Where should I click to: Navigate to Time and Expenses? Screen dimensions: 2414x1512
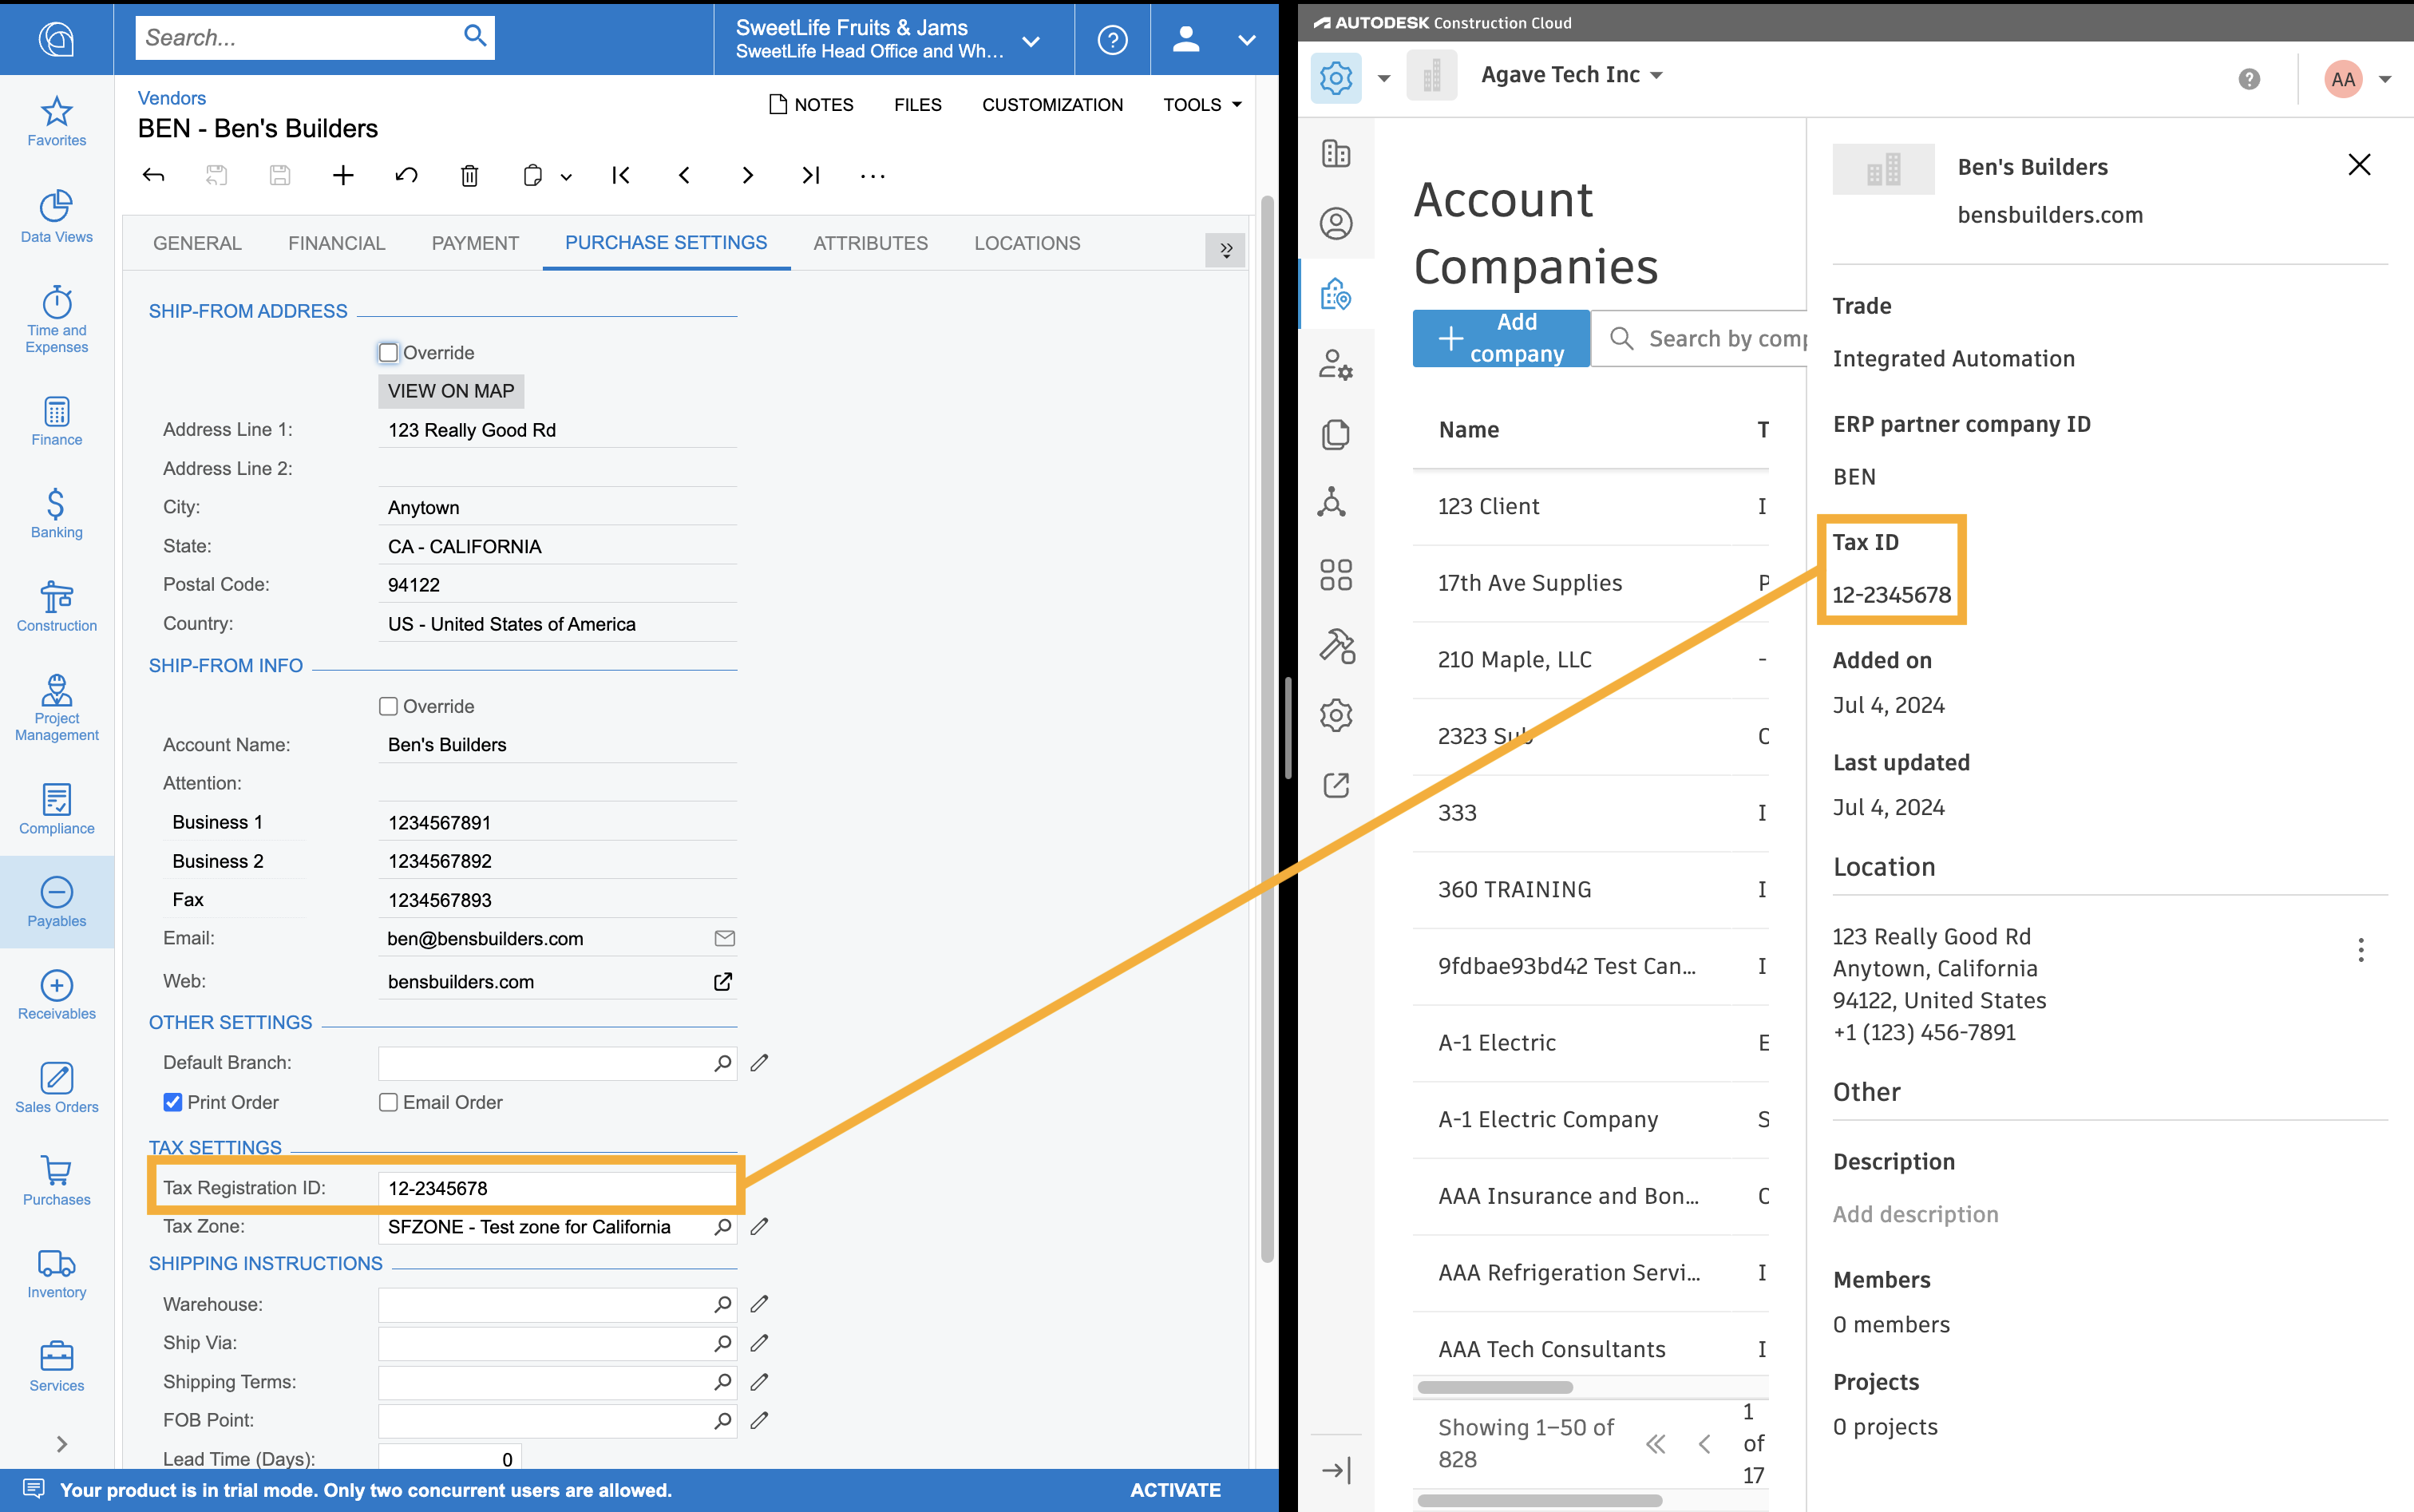(x=56, y=323)
